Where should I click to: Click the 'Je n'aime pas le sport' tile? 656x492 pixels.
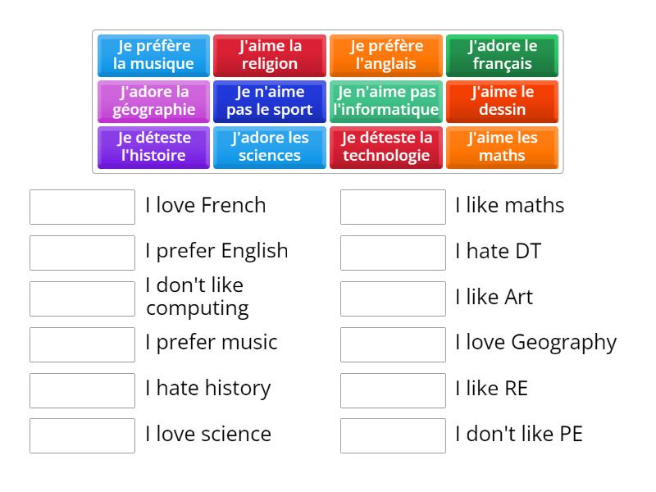tap(270, 102)
